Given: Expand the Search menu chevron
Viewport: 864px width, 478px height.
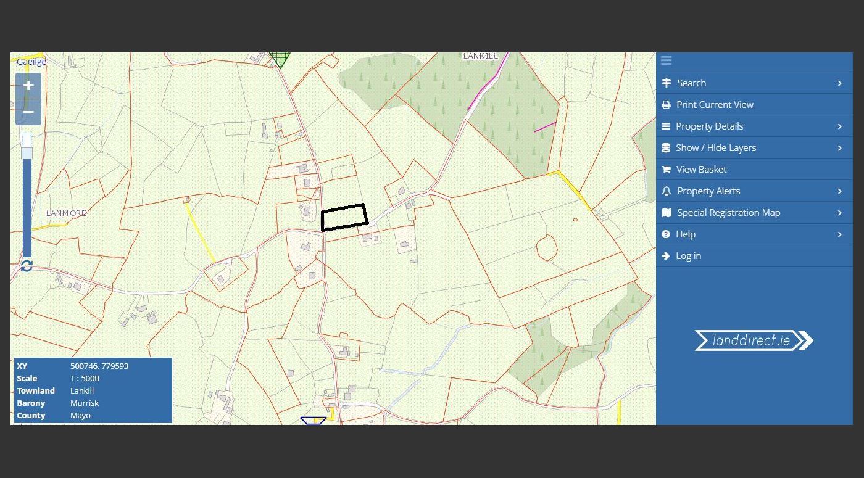Looking at the screenshot, I should [x=839, y=83].
